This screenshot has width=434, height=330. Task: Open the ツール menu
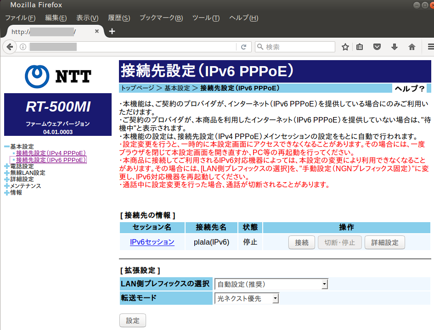206,18
